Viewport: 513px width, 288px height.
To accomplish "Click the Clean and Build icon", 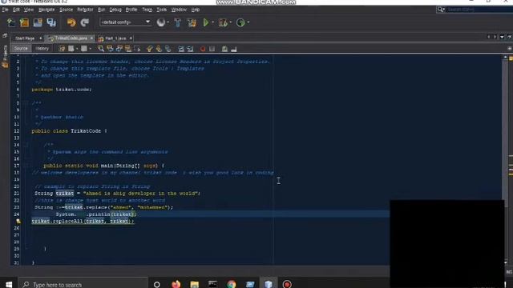I will pyautogui.click(x=192, y=22).
